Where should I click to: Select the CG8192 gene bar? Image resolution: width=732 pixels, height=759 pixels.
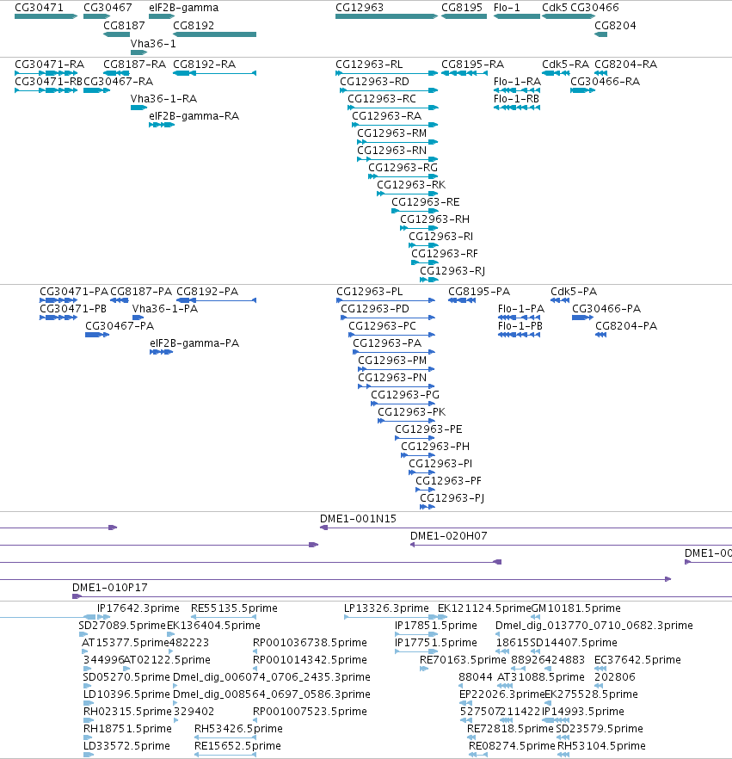214,34
